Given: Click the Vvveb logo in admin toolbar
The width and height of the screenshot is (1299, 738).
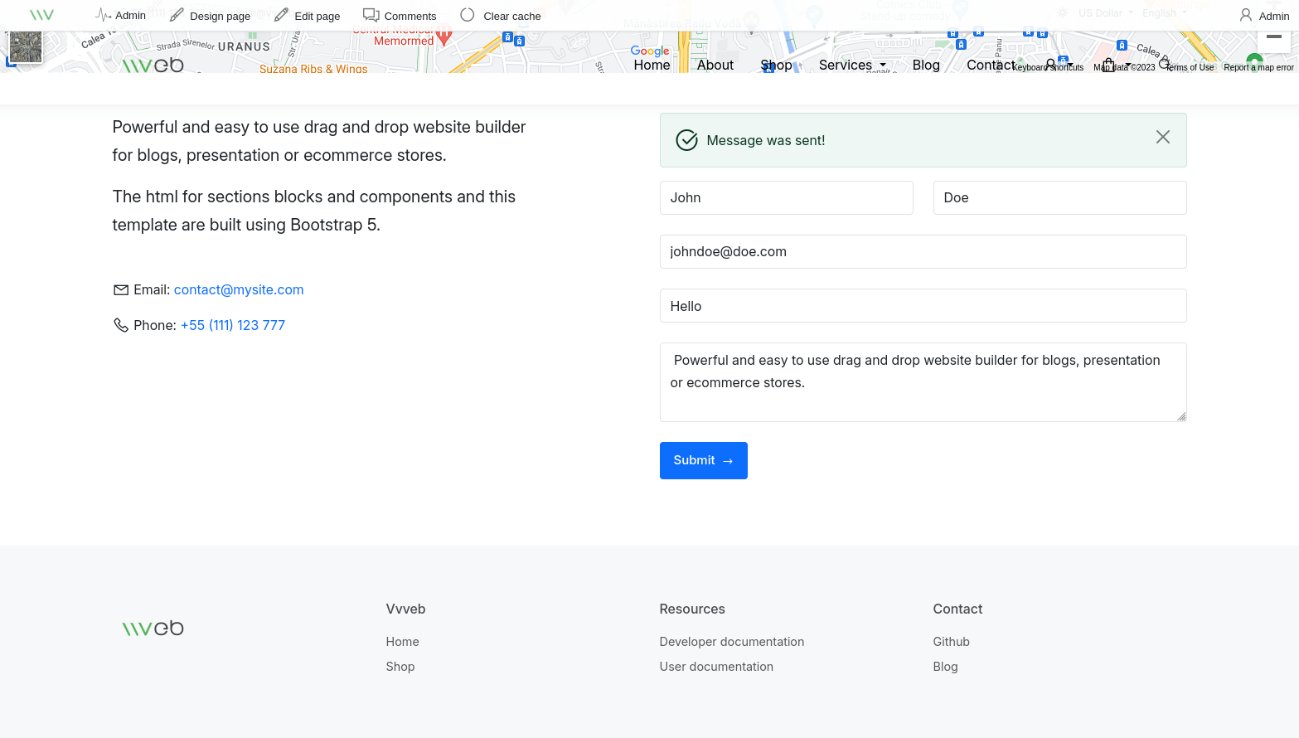Looking at the screenshot, I should coord(41,15).
